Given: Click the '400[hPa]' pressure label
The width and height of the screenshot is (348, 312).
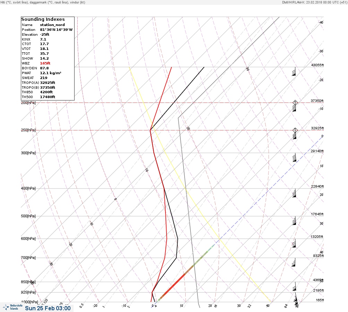Looking at the screenshot, I should 28,188.
